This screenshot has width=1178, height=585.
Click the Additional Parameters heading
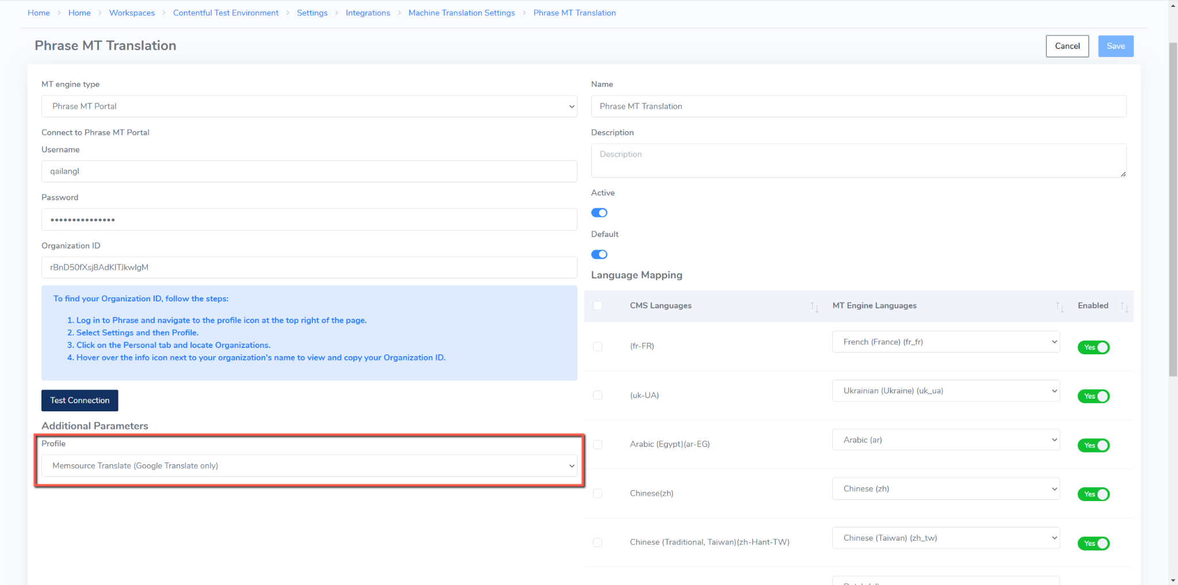tap(95, 426)
